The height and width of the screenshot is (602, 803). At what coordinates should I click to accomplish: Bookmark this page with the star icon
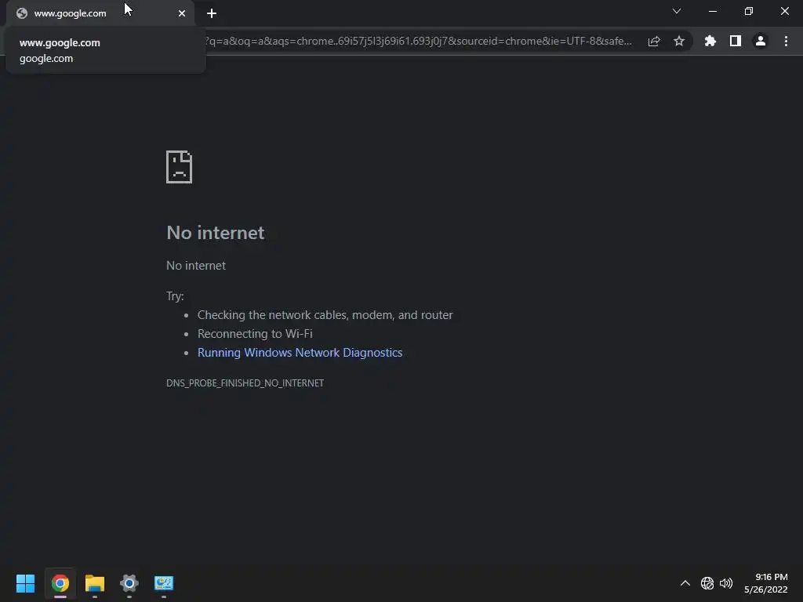point(679,41)
